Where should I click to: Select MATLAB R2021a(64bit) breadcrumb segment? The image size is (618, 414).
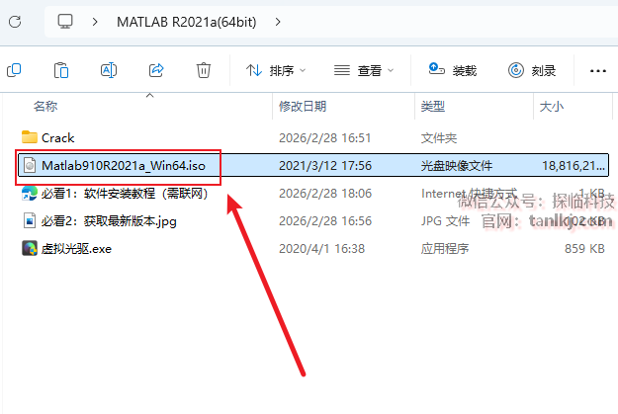(187, 22)
